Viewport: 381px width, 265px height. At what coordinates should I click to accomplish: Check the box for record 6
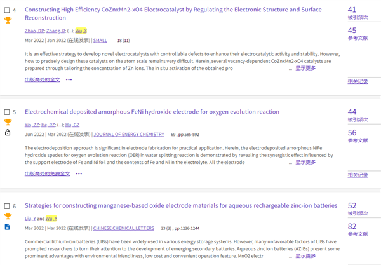point(6,206)
